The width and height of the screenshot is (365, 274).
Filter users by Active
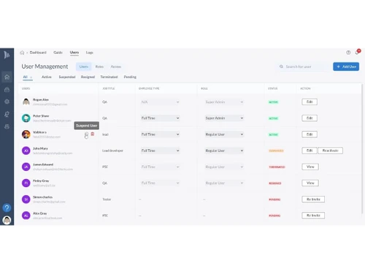[47, 77]
